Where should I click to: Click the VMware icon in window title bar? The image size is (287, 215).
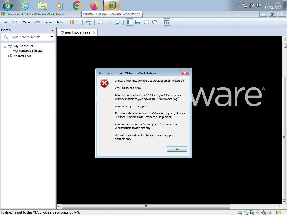[x=3, y=14]
